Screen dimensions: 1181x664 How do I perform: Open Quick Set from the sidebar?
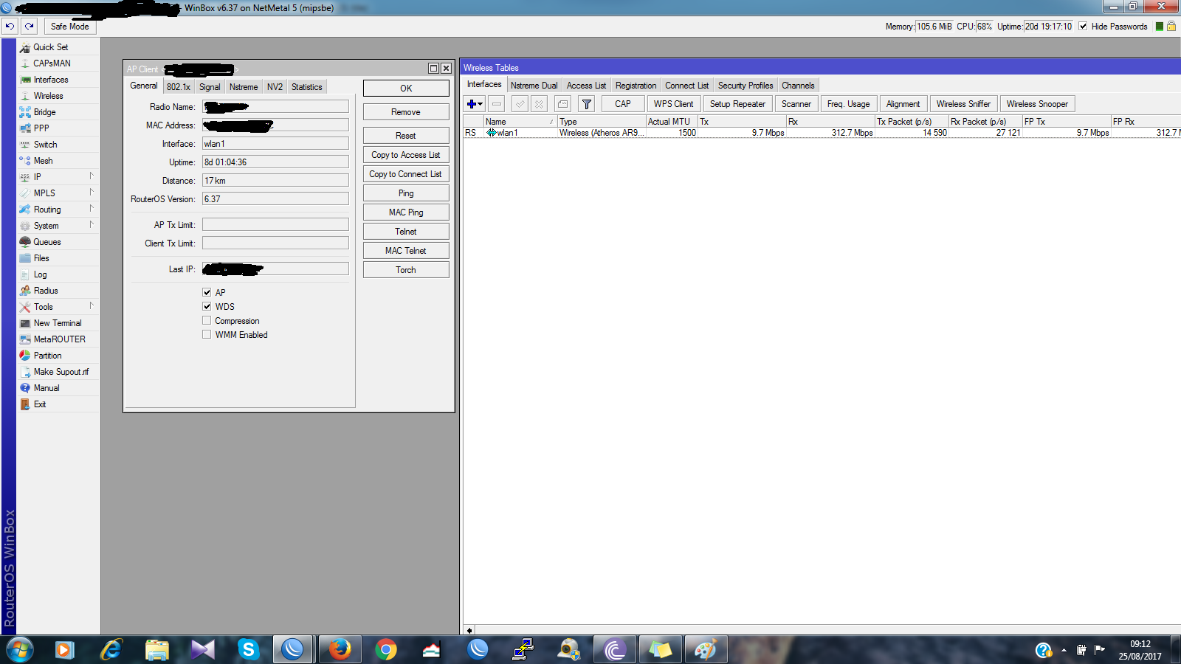50,47
